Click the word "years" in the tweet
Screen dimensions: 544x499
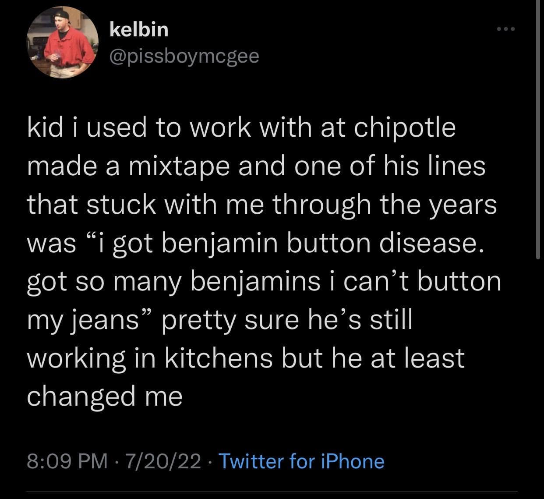[466, 205]
